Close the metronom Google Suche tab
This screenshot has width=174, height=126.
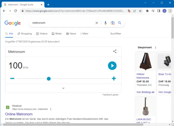(x=42, y=5)
